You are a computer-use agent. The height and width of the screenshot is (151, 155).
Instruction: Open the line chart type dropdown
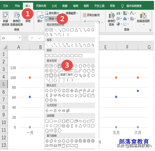pos(119,18)
